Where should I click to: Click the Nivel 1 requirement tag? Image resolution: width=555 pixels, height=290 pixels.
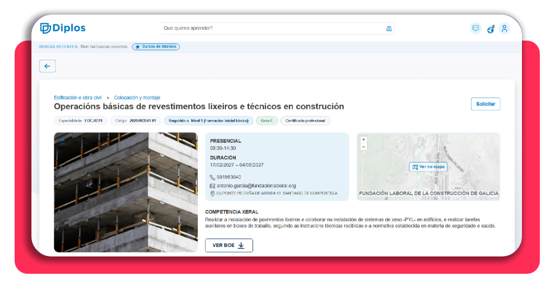click(x=209, y=121)
